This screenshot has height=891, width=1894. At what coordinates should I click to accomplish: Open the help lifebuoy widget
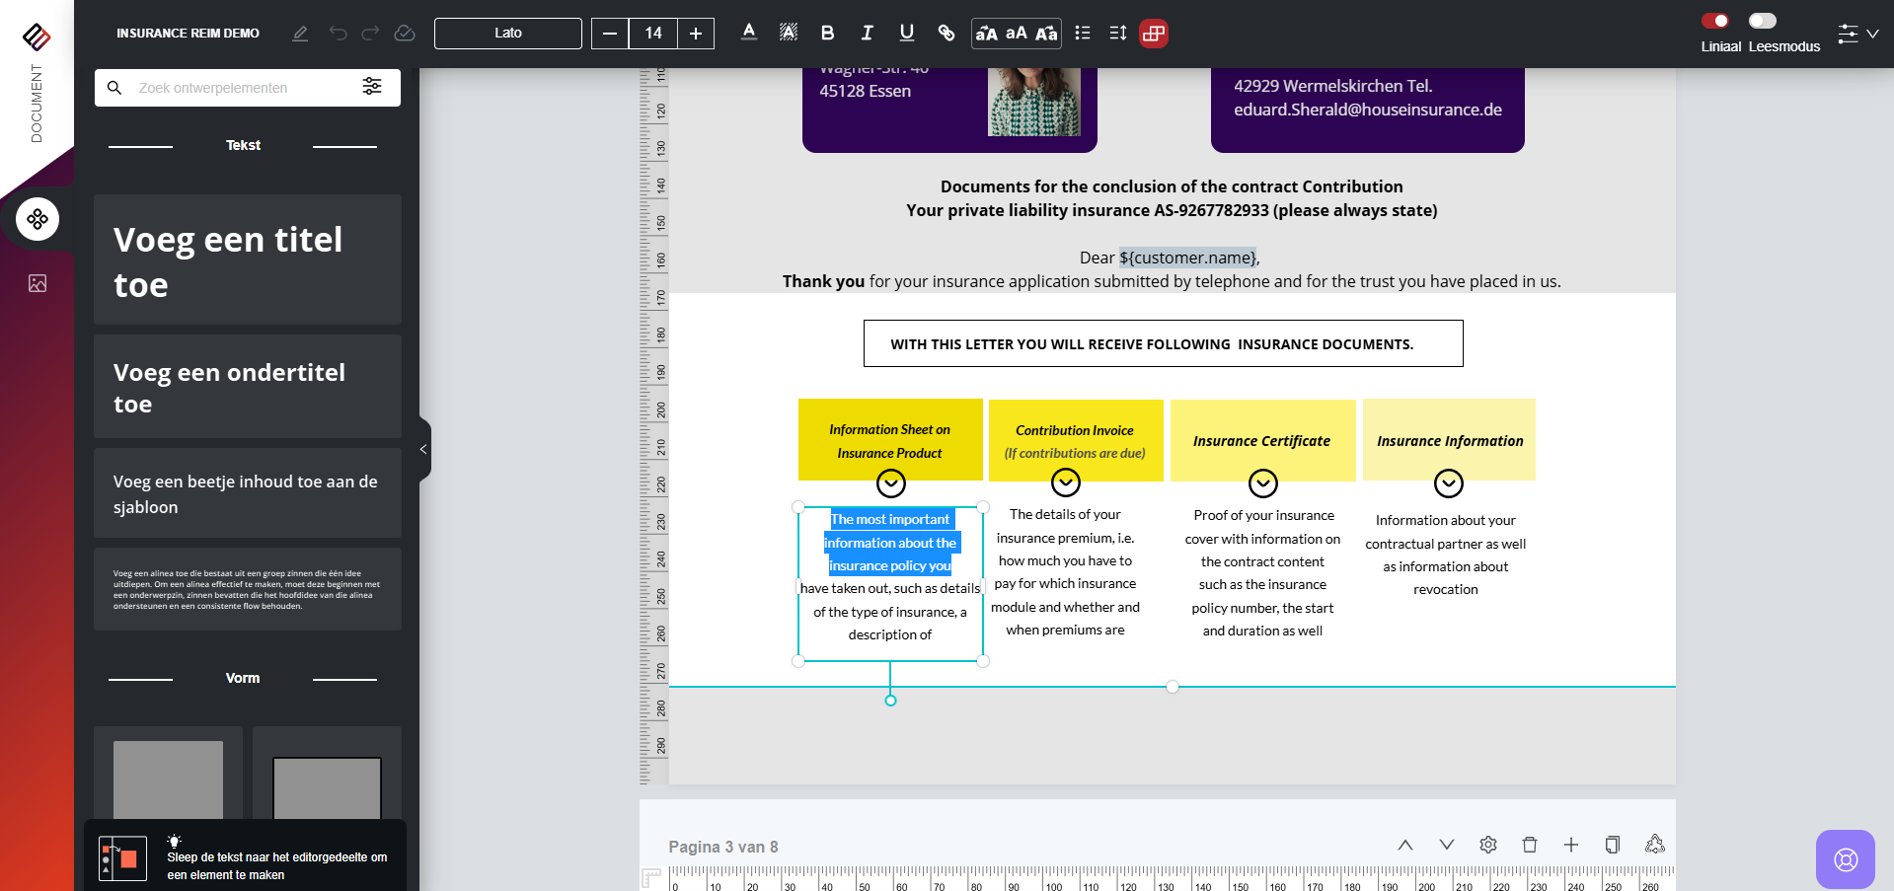pos(1845,859)
